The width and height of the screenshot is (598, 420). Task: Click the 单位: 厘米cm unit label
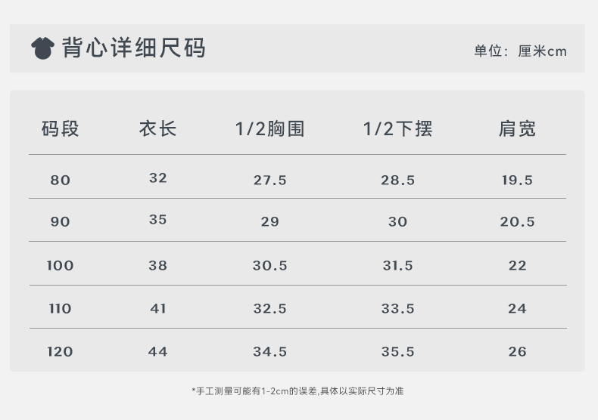(x=520, y=51)
